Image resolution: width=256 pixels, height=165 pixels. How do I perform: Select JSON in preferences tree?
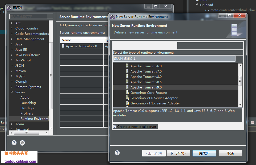pyautogui.click(x=20, y=65)
